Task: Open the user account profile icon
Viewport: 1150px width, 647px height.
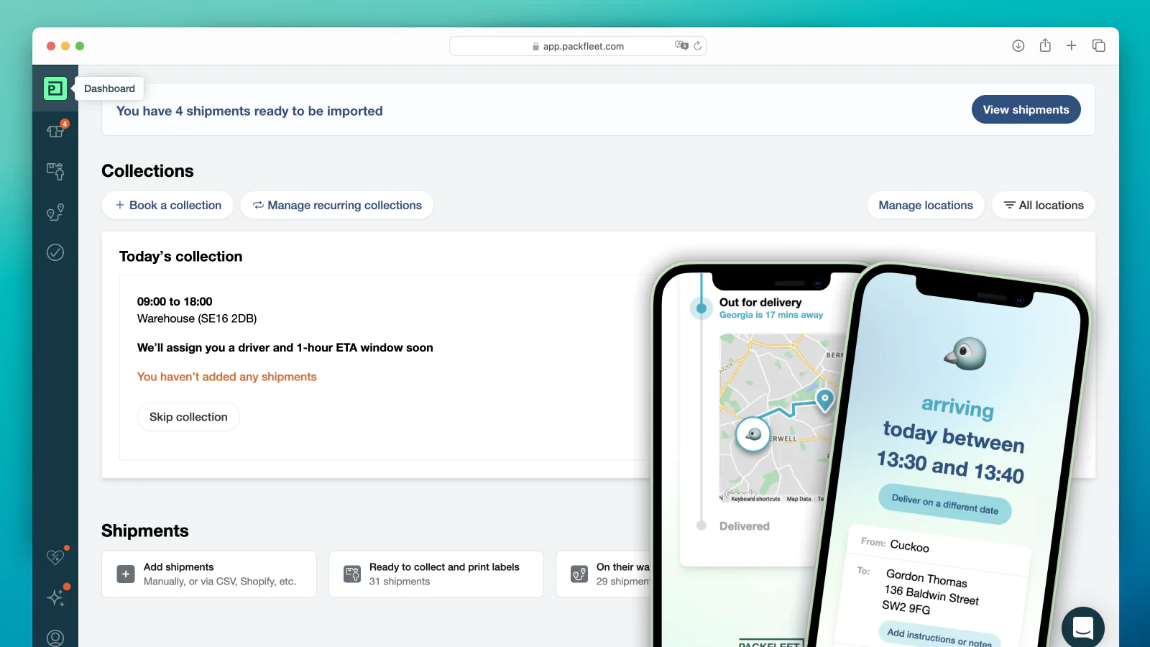Action: (x=55, y=638)
